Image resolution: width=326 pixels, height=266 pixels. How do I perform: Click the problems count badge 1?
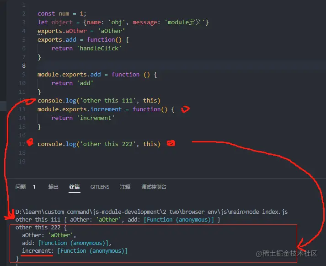(34, 187)
